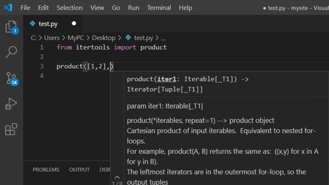Open the Run and Debug view
This screenshot has width=329, height=185.
11,104
